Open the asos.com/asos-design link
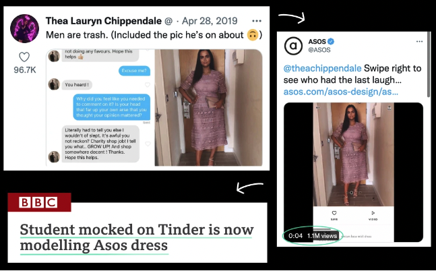Image resolution: width=436 pixels, height=271 pixels. [340, 92]
